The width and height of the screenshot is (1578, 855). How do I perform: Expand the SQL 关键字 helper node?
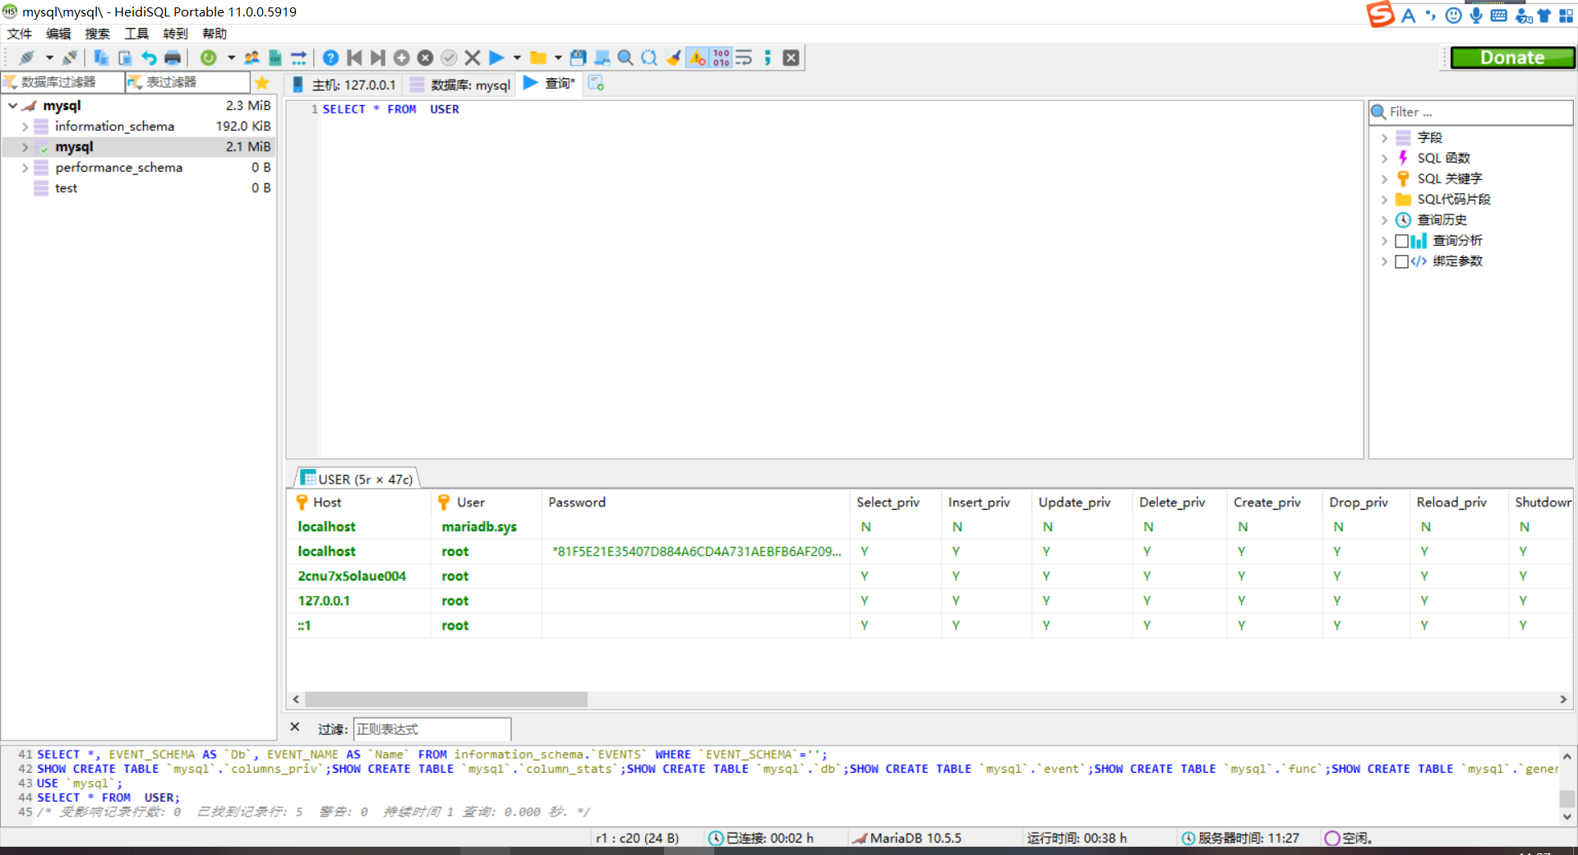pos(1384,179)
